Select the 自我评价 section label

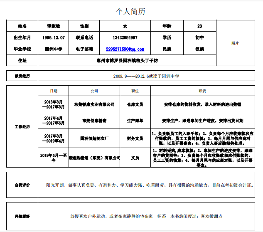point(22,185)
